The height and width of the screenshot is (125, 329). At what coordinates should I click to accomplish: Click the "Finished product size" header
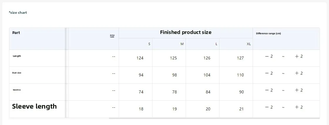[186, 32]
